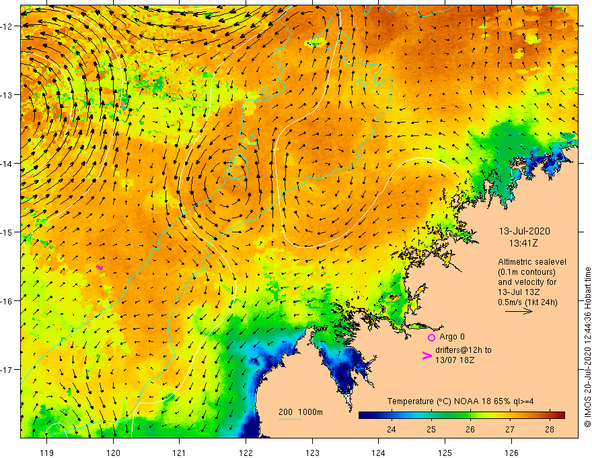Click the dark red end of color bar
592x458 pixels.
point(560,415)
